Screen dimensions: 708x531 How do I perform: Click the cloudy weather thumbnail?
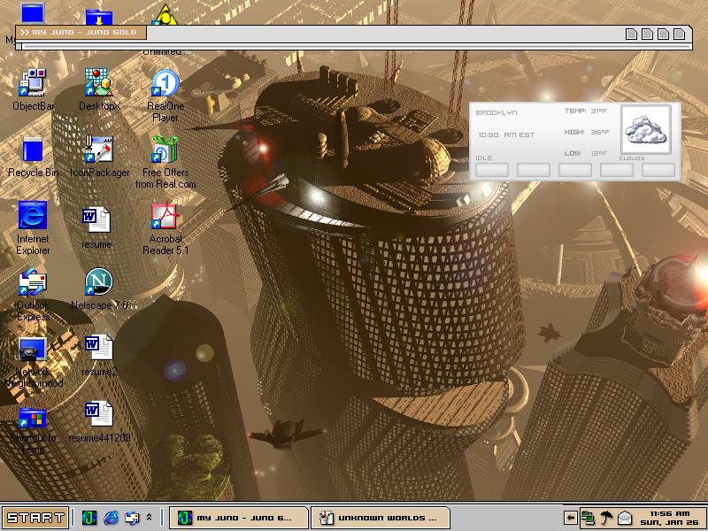pyautogui.click(x=646, y=129)
